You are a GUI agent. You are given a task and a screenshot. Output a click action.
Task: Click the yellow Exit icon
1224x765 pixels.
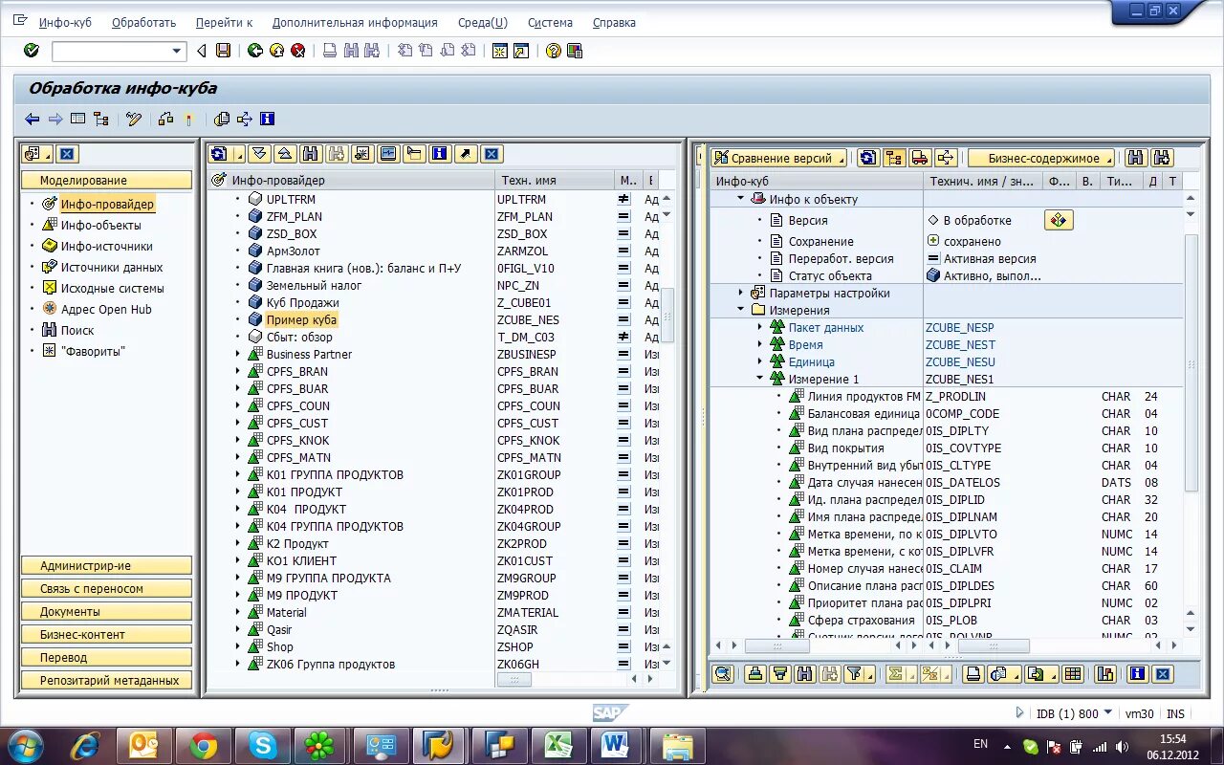[x=276, y=51]
